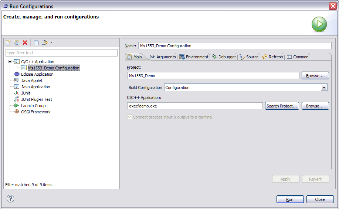
Task: Browse for the project
Action: 315,76
